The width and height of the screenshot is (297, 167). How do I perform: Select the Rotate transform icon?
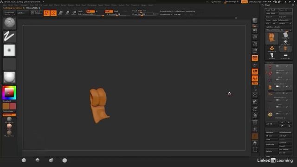pyautogui.click(x=74, y=13)
